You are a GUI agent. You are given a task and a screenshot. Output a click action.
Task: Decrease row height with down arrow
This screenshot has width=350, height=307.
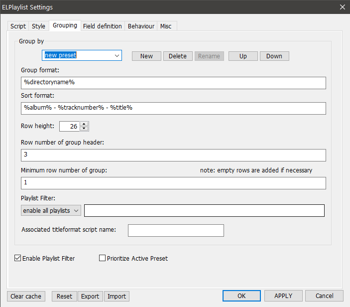tap(84, 129)
